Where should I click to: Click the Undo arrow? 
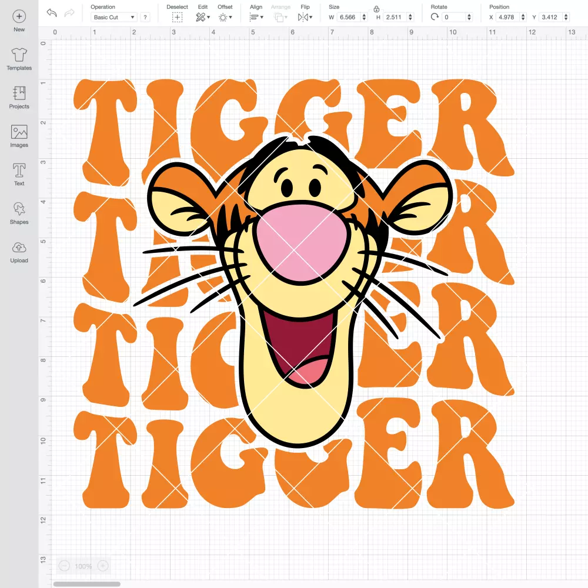point(52,13)
